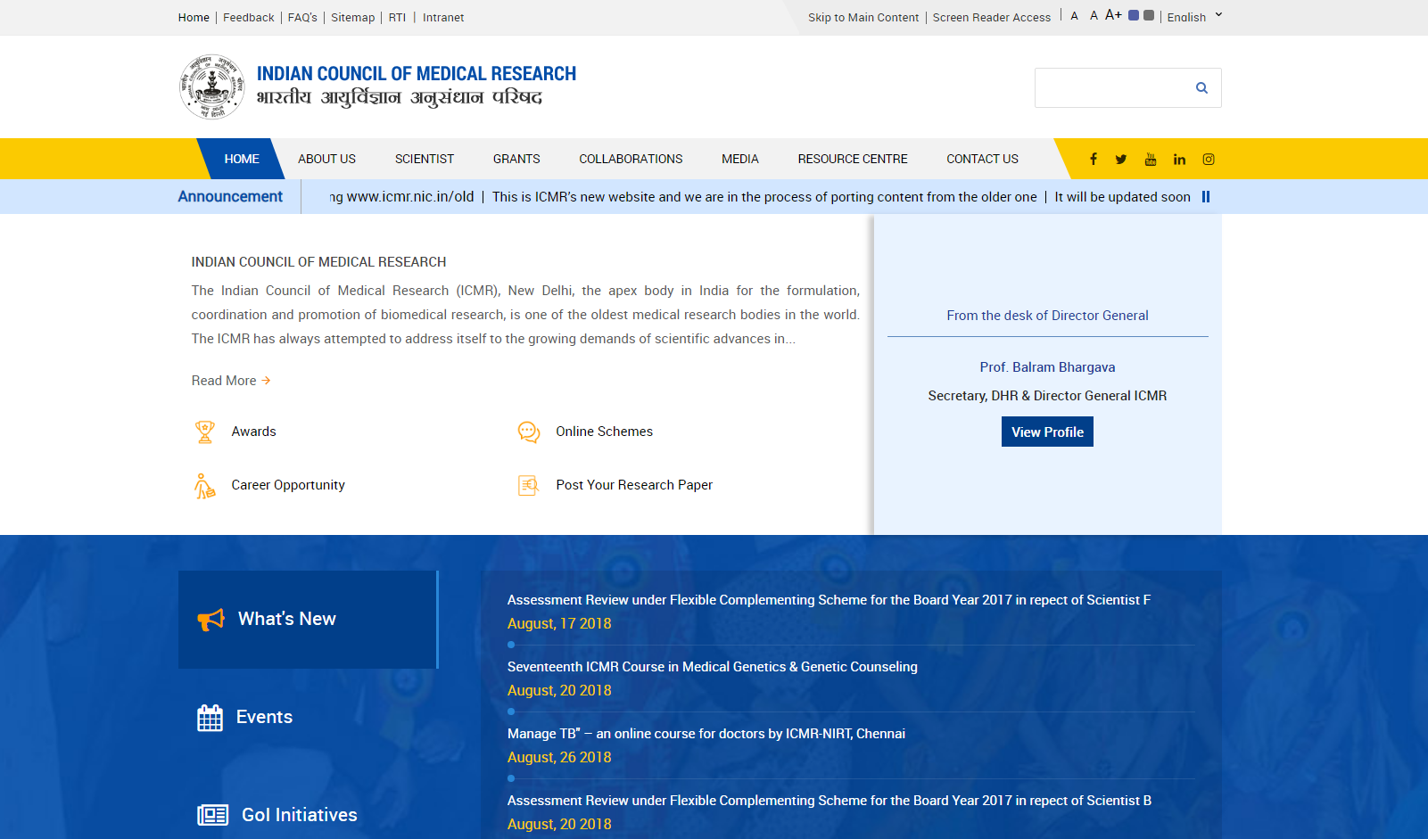The width and height of the screenshot is (1428, 839).
Task: Click the Online Schemes chat icon
Action: click(529, 432)
